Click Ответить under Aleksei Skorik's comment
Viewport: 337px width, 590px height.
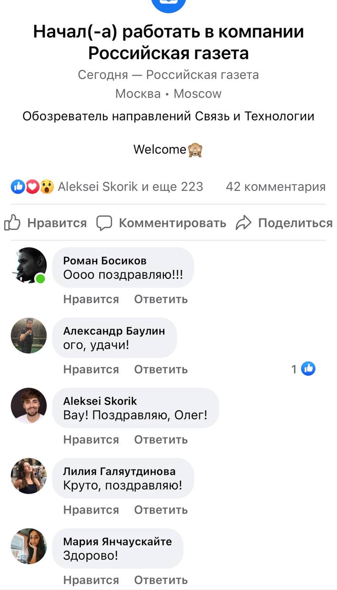(161, 440)
